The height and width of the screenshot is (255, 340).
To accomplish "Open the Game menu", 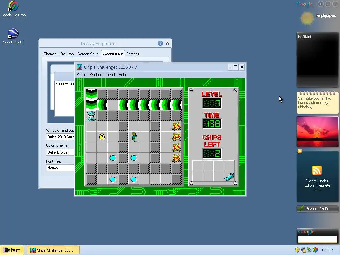I will click(82, 75).
